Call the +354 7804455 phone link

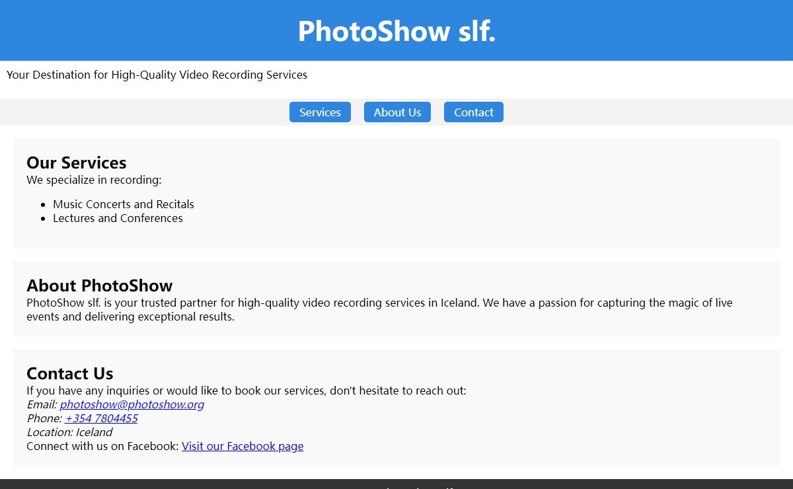click(102, 418)
